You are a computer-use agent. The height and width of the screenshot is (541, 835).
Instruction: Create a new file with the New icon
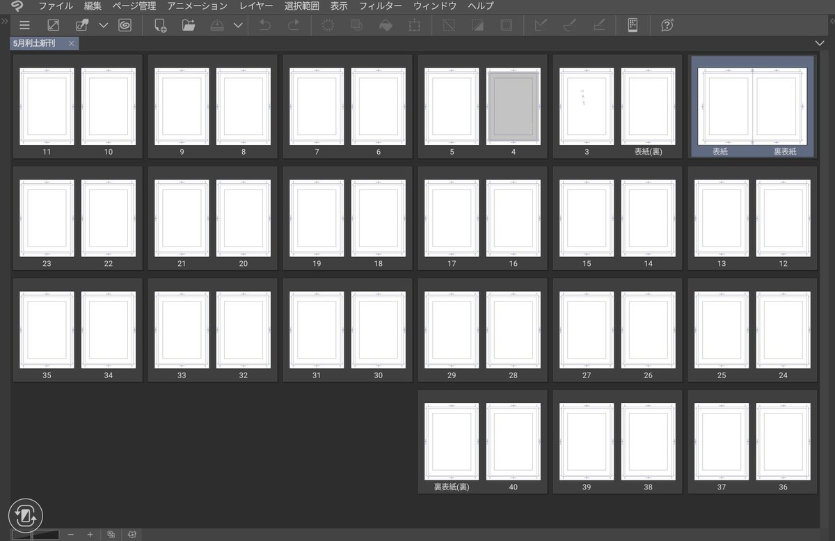160,25
